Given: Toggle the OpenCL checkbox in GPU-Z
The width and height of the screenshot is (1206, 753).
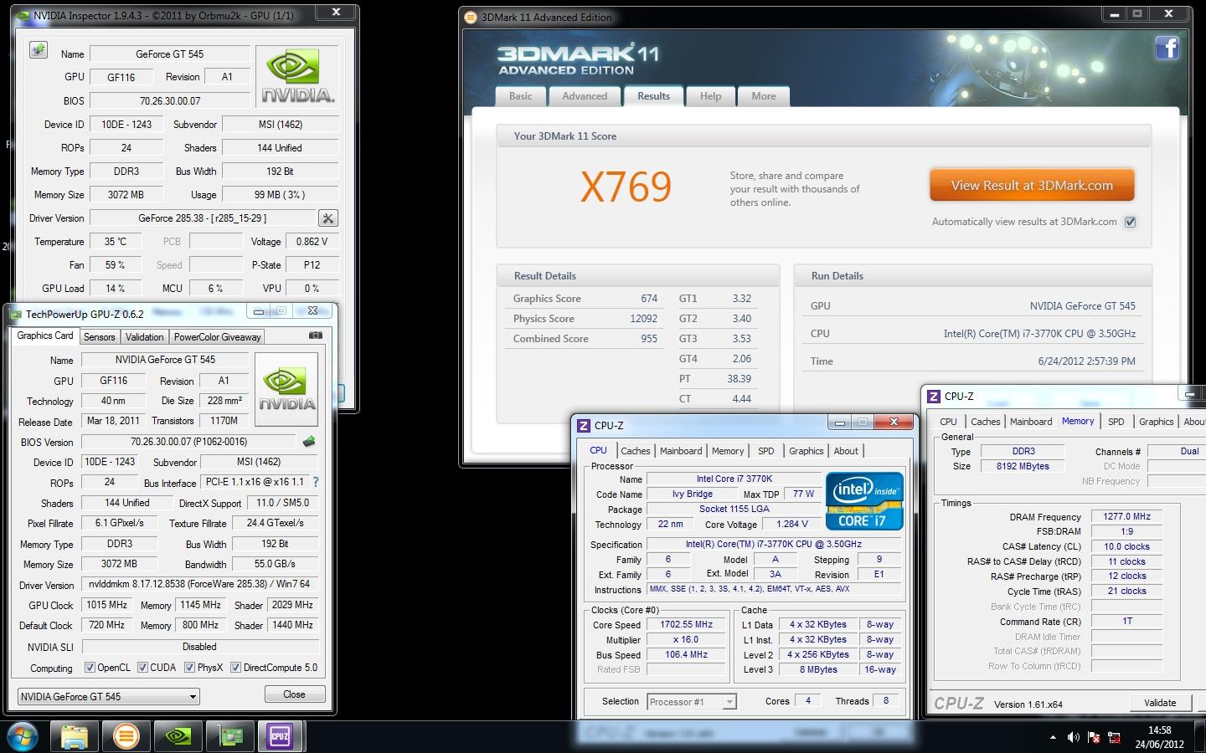Looking at the screenshot, I should (90, 667).
